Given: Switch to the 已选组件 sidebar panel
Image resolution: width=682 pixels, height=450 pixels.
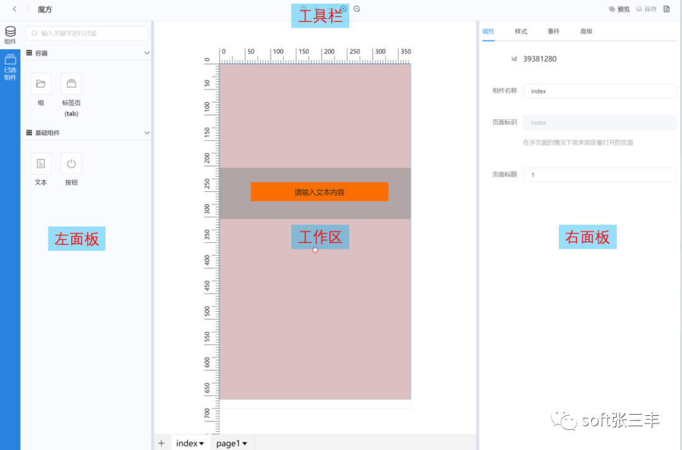Looking at the screenshot, I should [10, 68].
